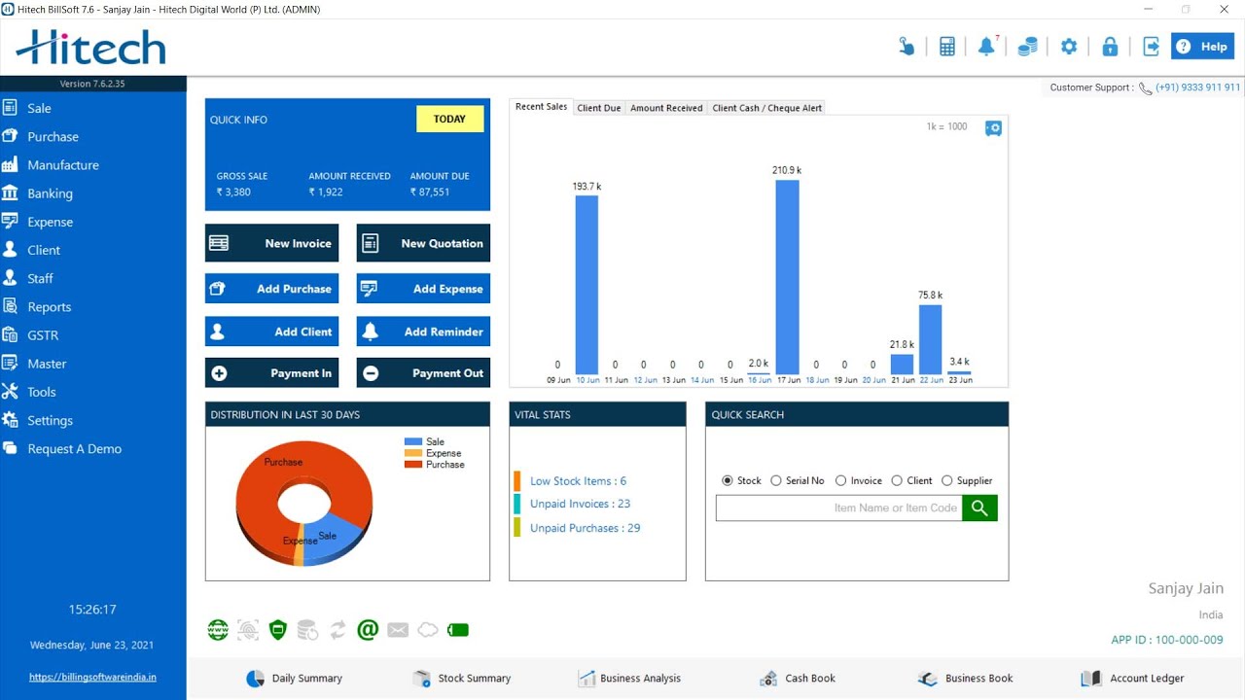The height and width of the screenshot is (700, 1245).
Task: Click the sync arrows status icon
Action: [x=338, y=630]
